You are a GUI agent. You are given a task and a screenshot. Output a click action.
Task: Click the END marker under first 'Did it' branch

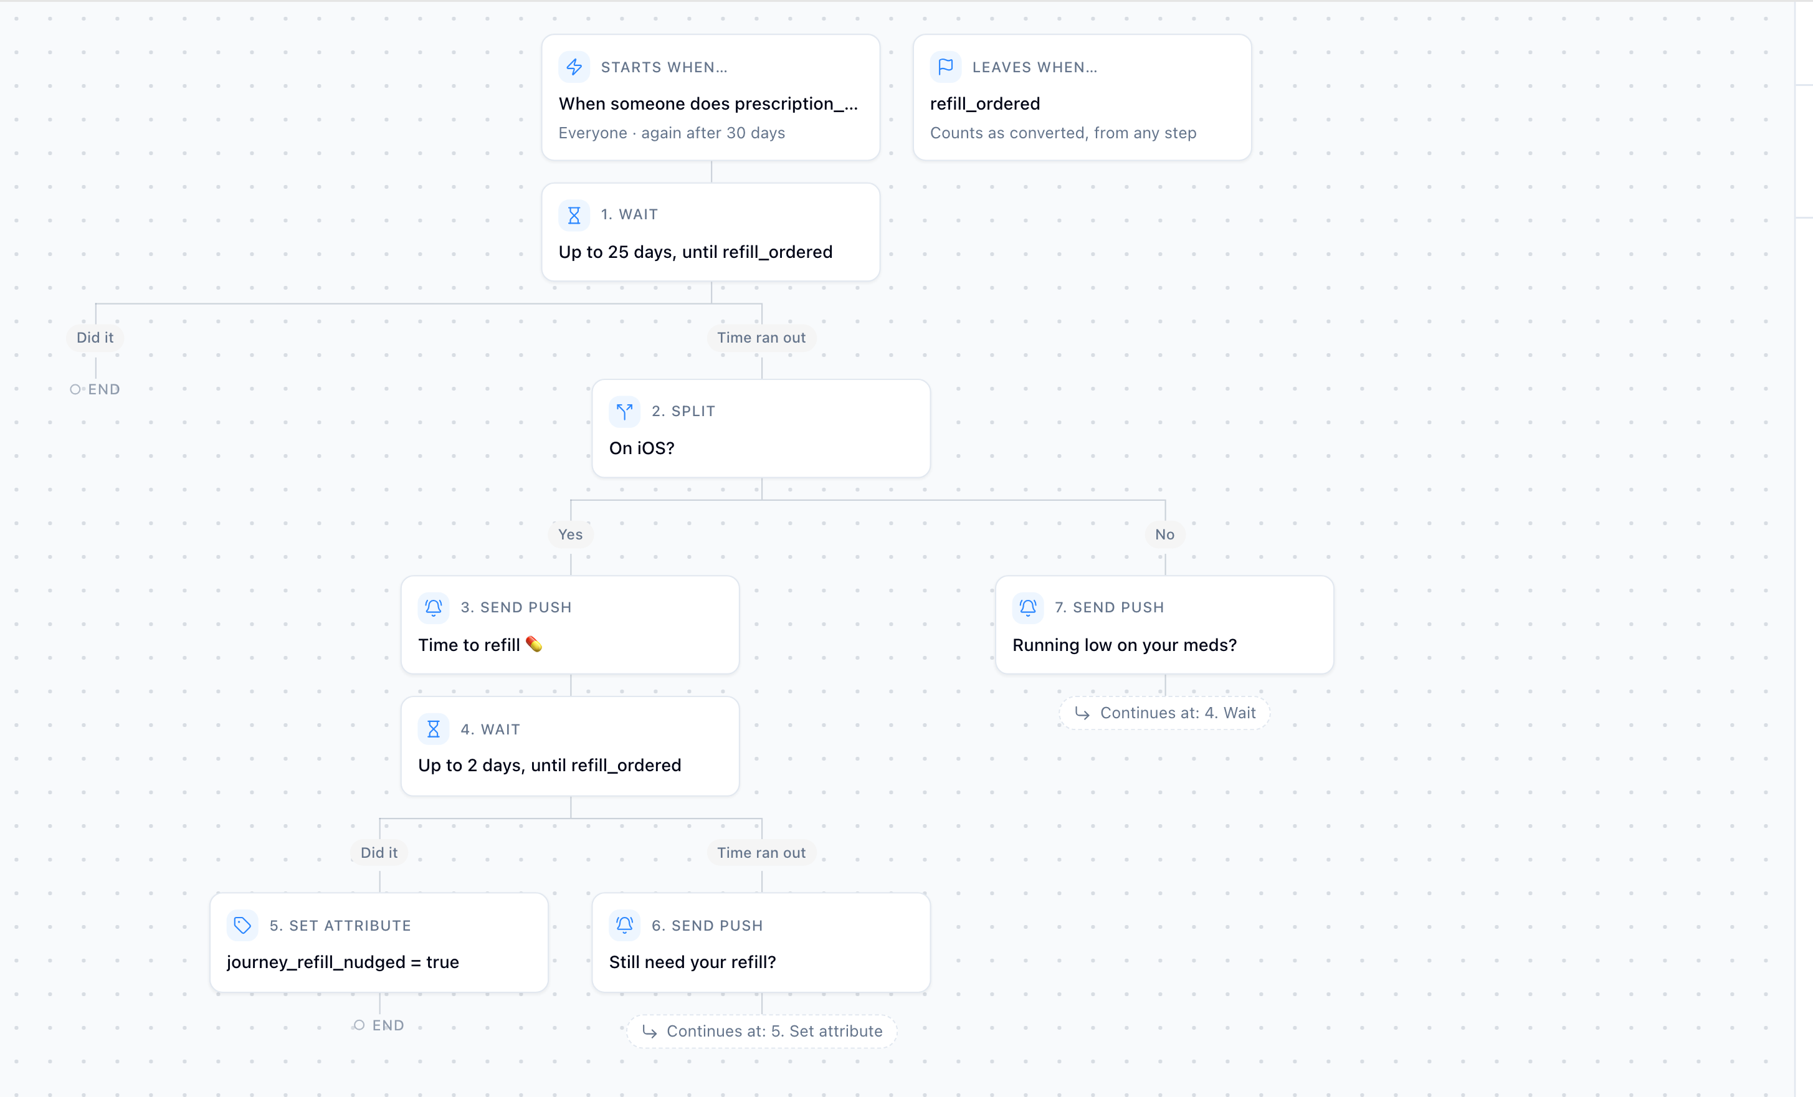[x=95, y=390]
